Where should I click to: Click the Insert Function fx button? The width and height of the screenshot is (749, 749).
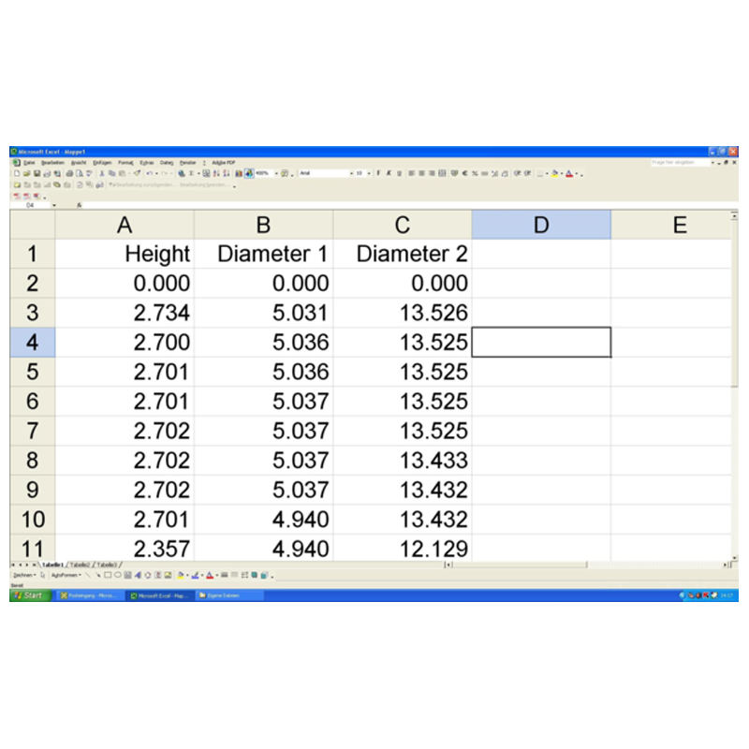80,205
